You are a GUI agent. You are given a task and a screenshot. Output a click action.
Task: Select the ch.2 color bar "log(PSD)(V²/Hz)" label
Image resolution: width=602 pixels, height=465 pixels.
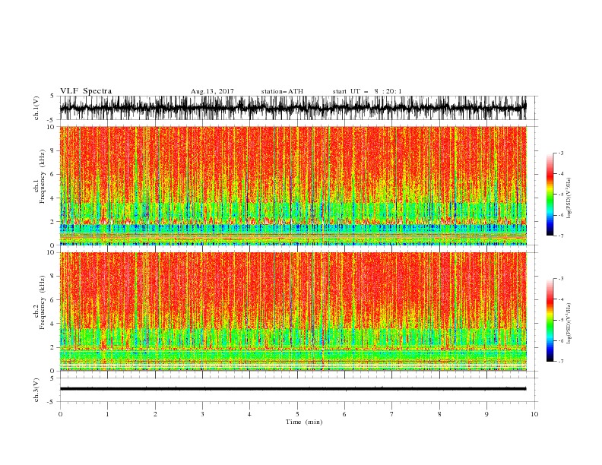point(569,323)
